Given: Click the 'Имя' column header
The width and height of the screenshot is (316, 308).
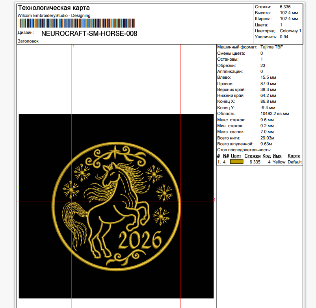Looking at the screenshot, I should (277, 156).
